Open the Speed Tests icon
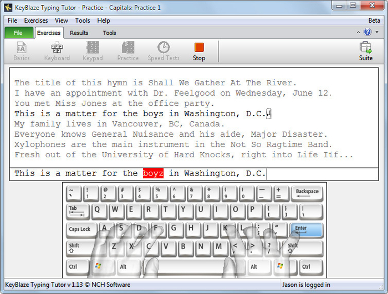Viewport: 388px width, 294px height. tap(164, 51)
